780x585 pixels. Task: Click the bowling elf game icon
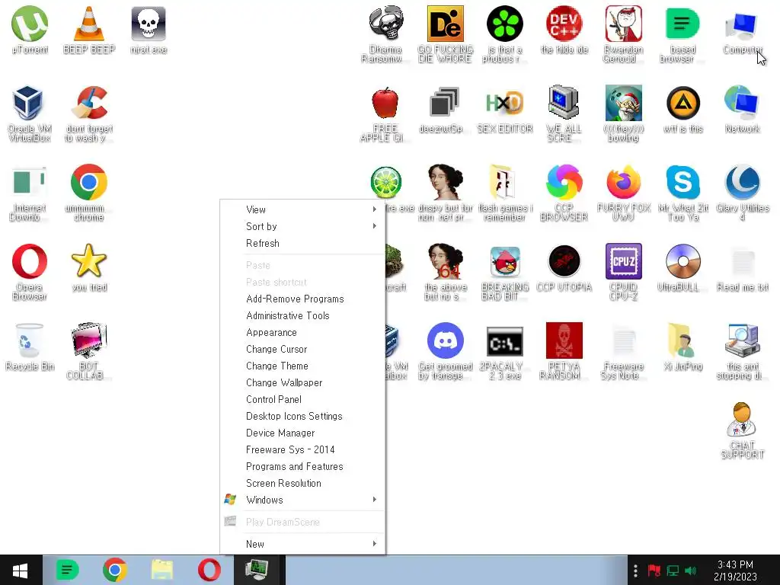click(x=623, y=103)
